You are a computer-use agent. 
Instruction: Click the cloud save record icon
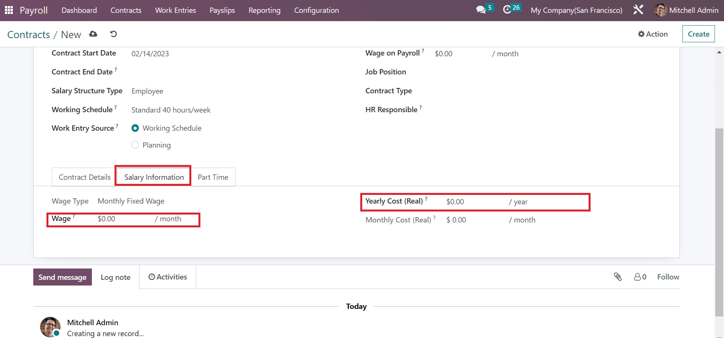(x=93, y=34)
